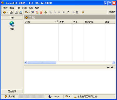This screenshot has height=100, width=117.
Task: Open the 视图 menu
Action: tap(31, 8)
